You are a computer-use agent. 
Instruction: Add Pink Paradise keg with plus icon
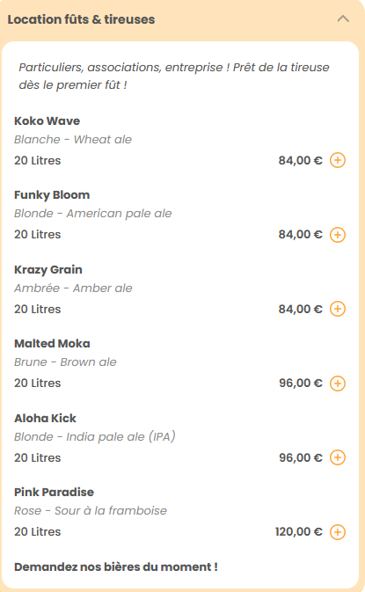click(x=338, y=532)
